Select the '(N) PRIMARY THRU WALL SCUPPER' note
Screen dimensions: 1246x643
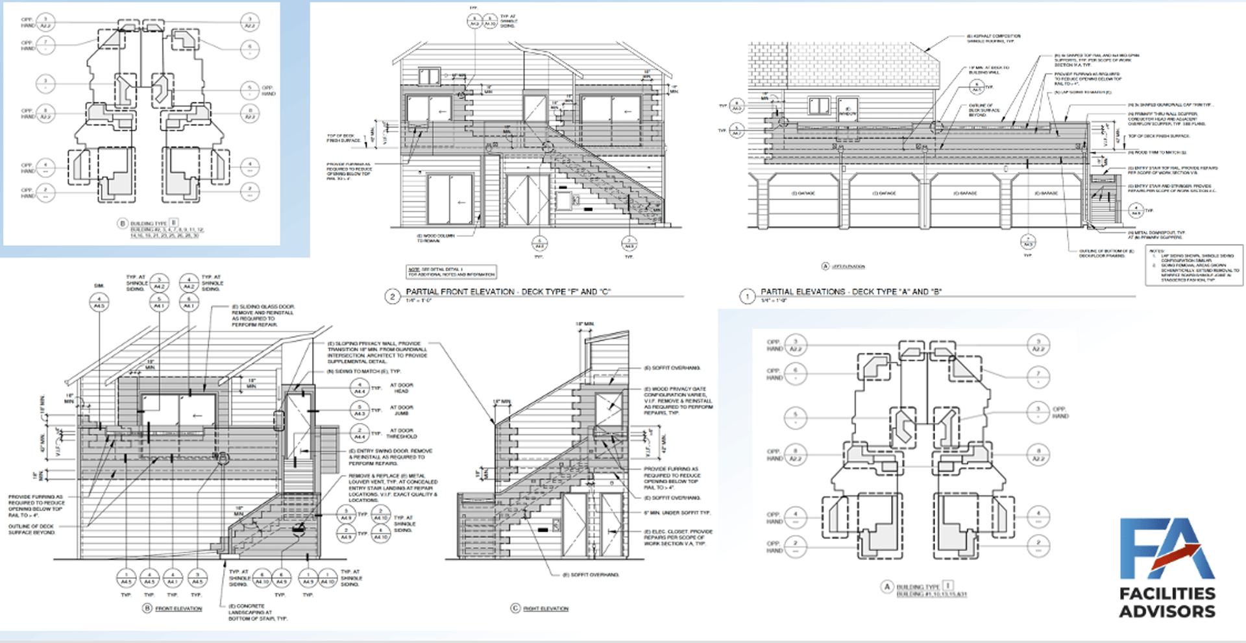pos(1167,119)
